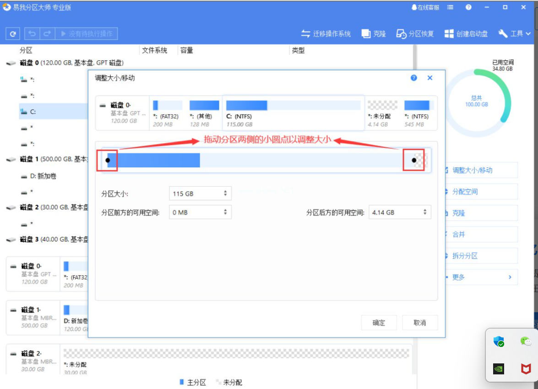Open 迁移操作系统 (migrate OS) tool
The height and width of the screenshot is (389, 538).
[326, 34]
